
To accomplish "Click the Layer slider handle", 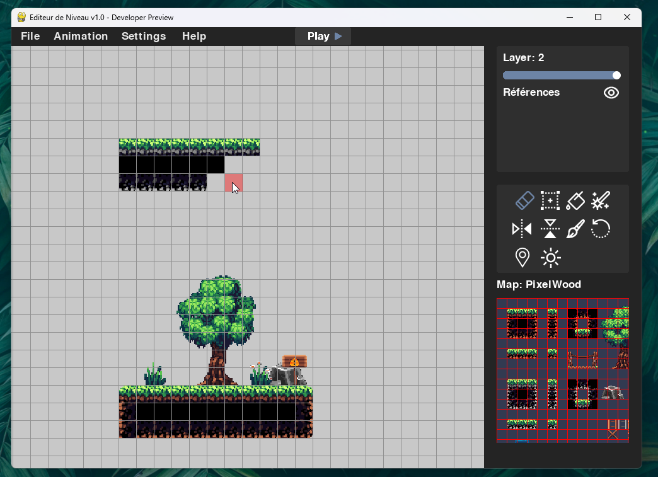I will click(x=616, y=76).
